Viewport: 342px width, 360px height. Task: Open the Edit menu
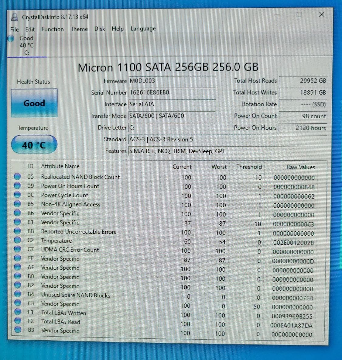(x=30, y=29)
